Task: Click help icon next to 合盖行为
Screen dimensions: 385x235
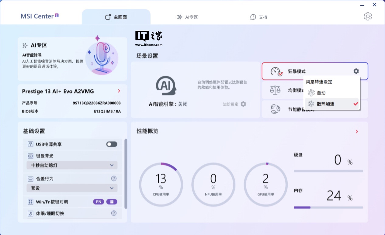Action: pyautogui.click(x=114, y=178)
